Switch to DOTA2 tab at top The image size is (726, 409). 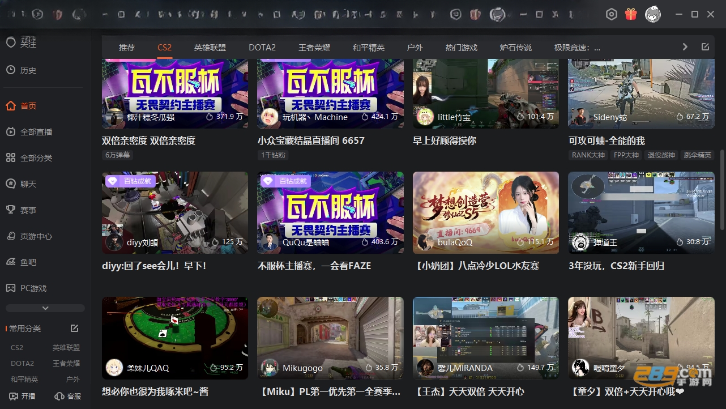point(262,48)
